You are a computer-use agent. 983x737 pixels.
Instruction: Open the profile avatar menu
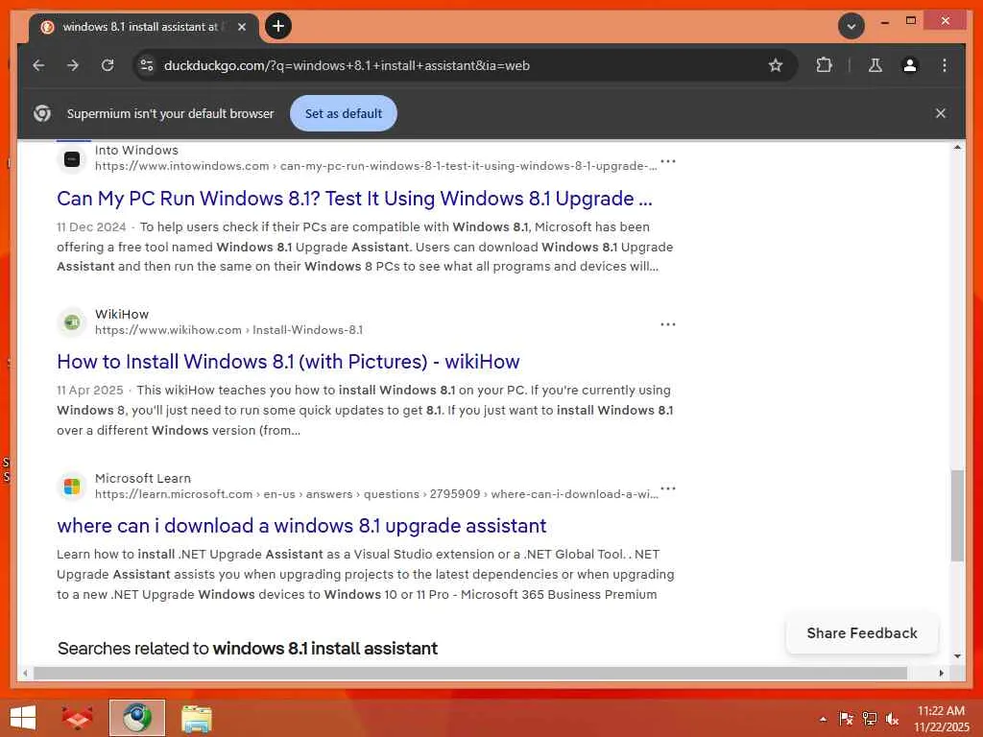click(x=910, y=65)
